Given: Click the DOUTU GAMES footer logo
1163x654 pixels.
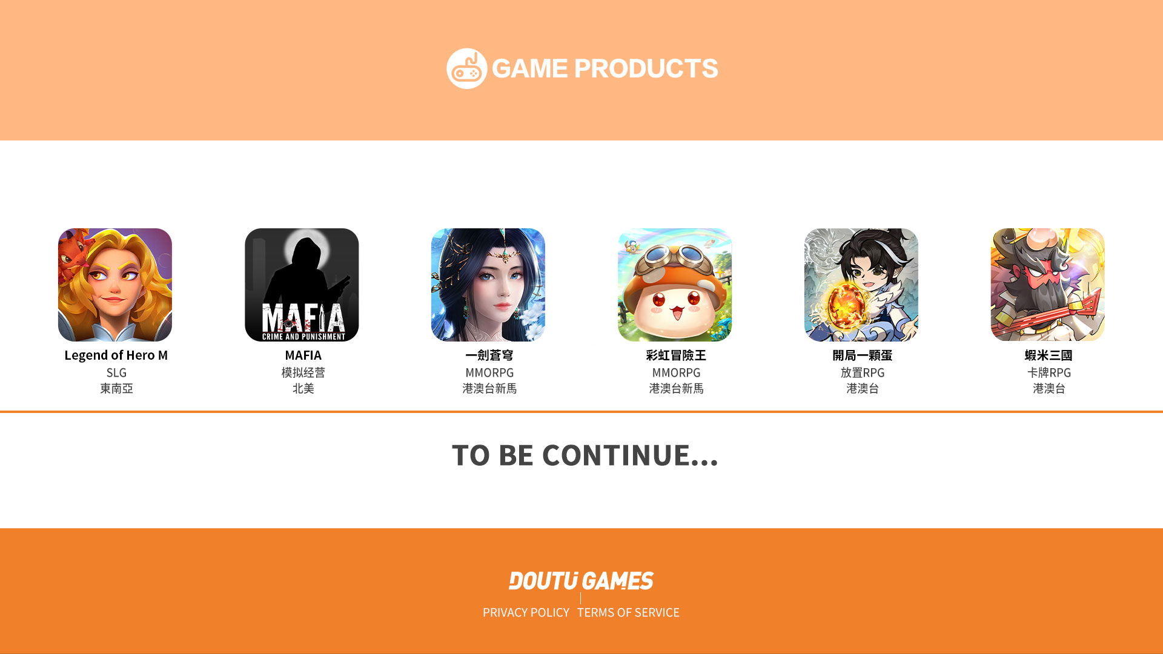Looking at the screenshot, I should coord(581,581).
